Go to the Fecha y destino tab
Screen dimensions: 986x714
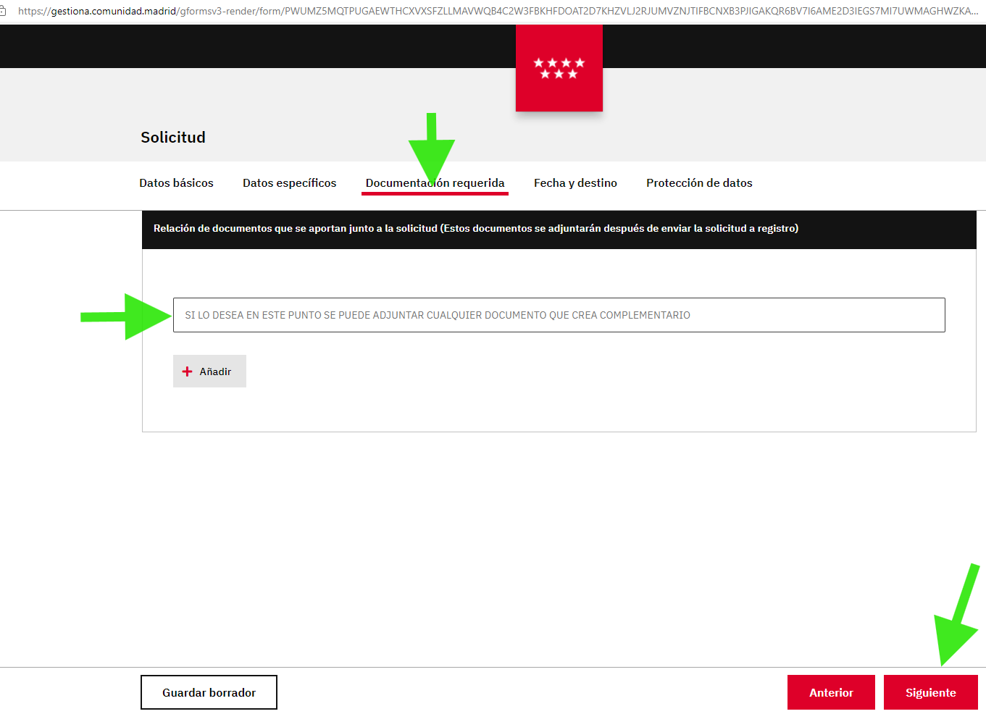575,183
